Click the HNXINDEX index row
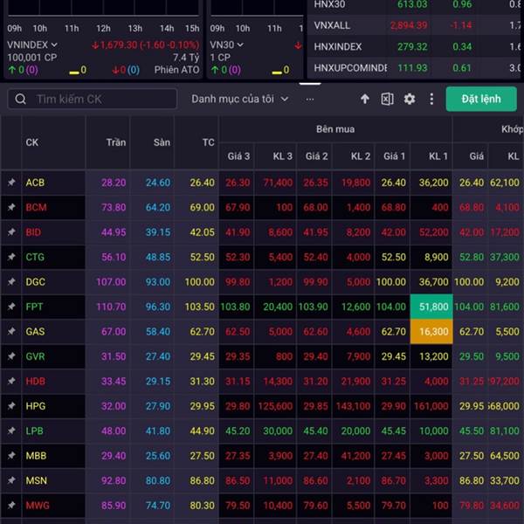Image resolution: width=524 pixels, height=524 pixels. click(416, 46)
